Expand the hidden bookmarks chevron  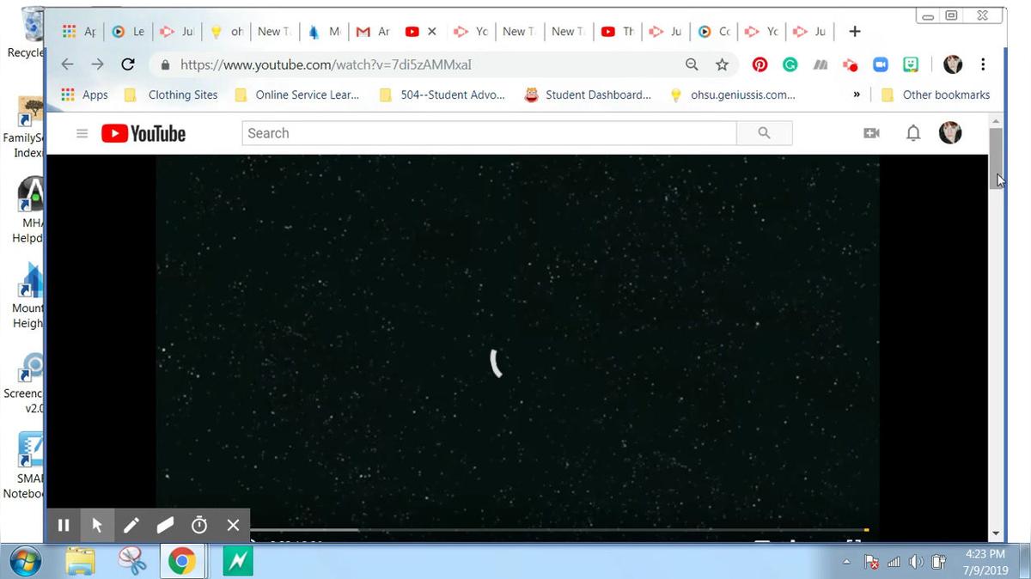[856, 94]
